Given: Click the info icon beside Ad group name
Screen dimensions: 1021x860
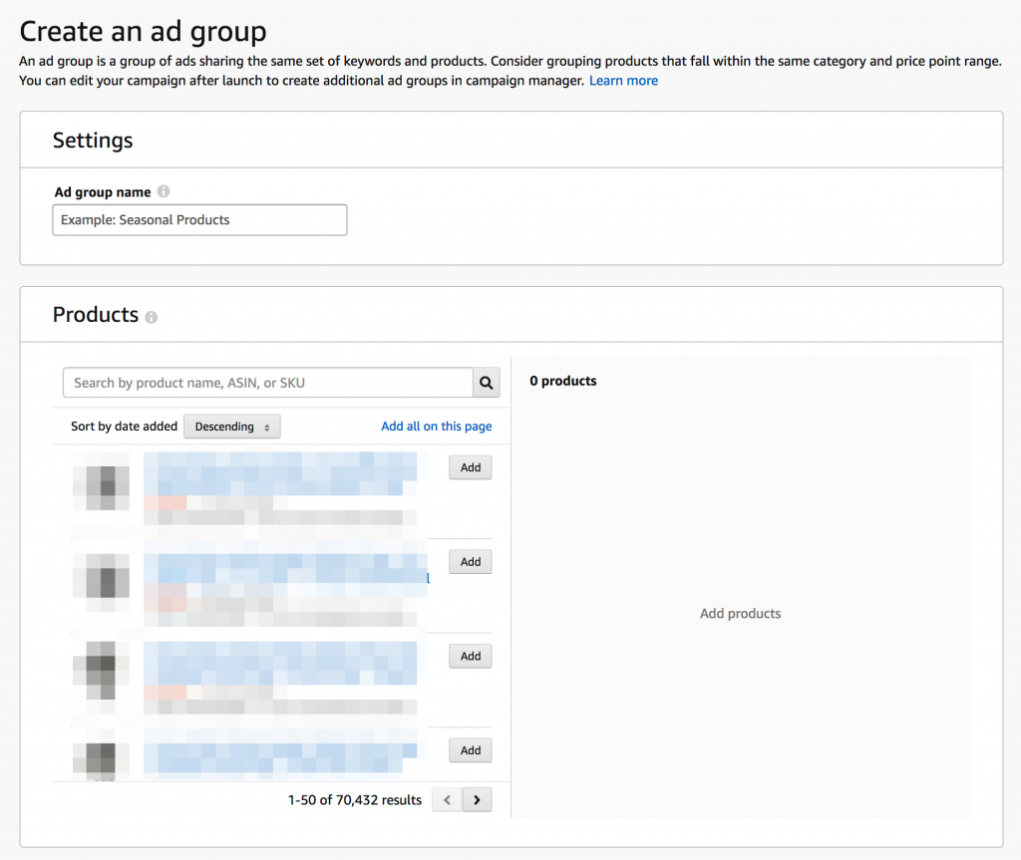Looking at the screenshot, I should (164, 192).
